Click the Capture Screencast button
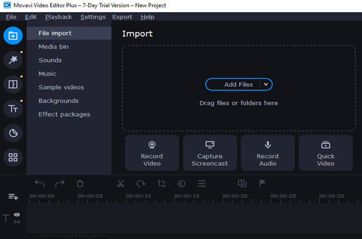This screenshot has width=362, height=239. 210,153
